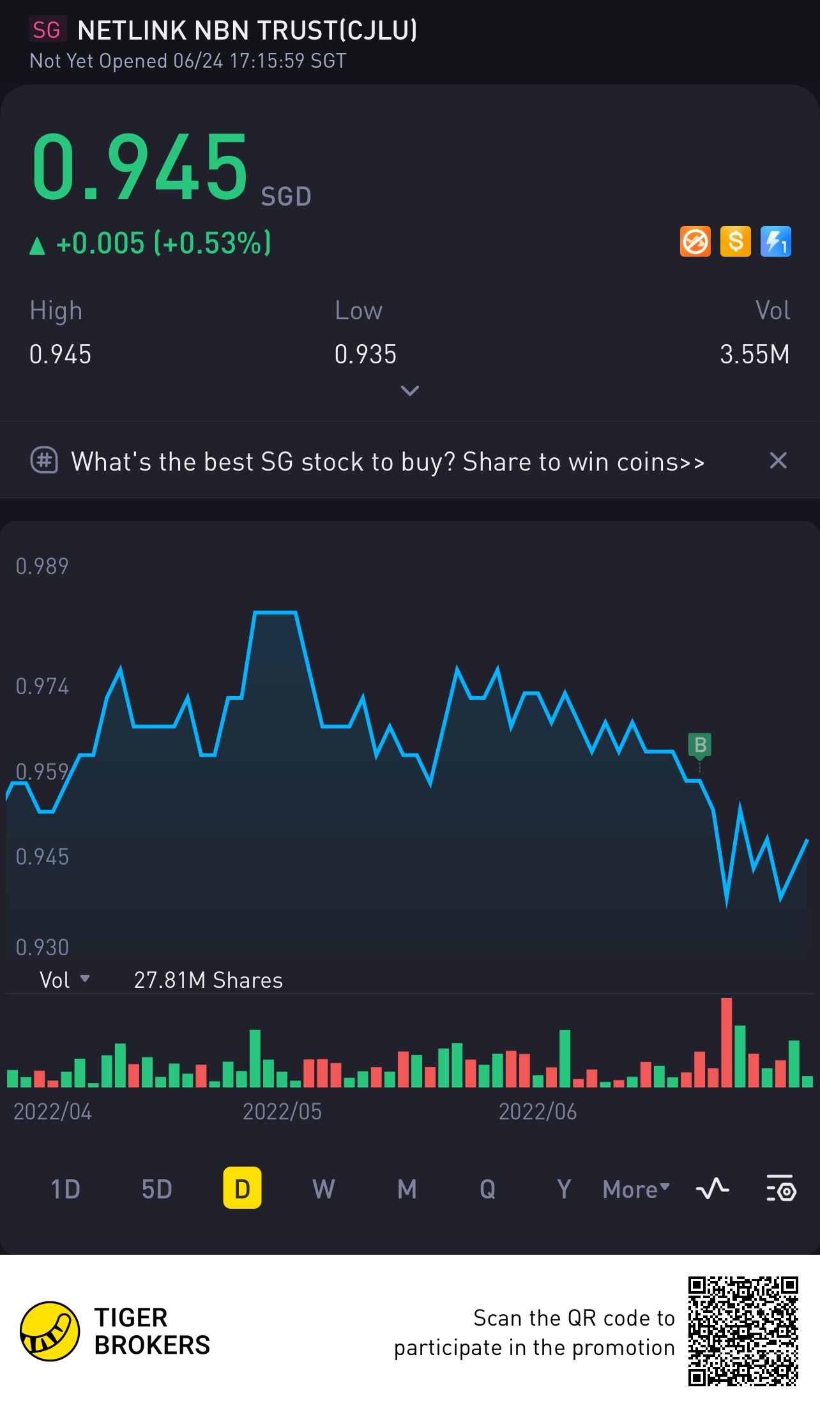Image resolution: width=820 pixels, height=1408 pixels.
Task: Tap the orange no-shorting icon
Action: click(695, 242)
